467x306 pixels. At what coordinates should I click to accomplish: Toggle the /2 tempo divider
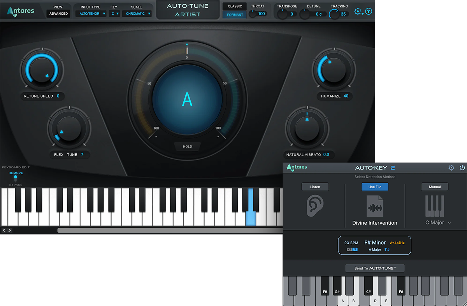point(355,250)
